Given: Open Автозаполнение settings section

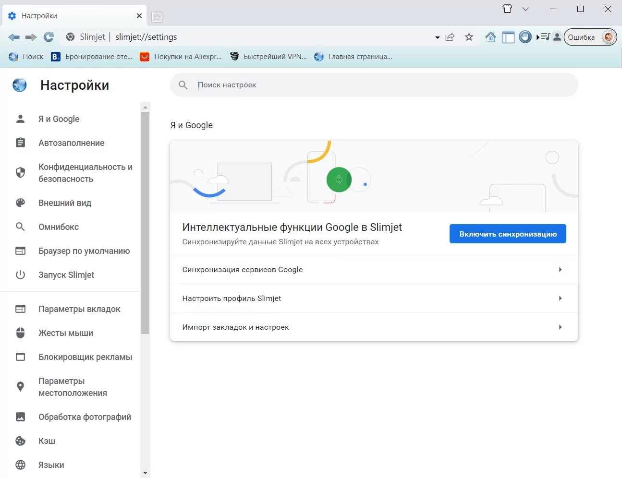Looking at the screenshot, I should (x=70, y=143).
